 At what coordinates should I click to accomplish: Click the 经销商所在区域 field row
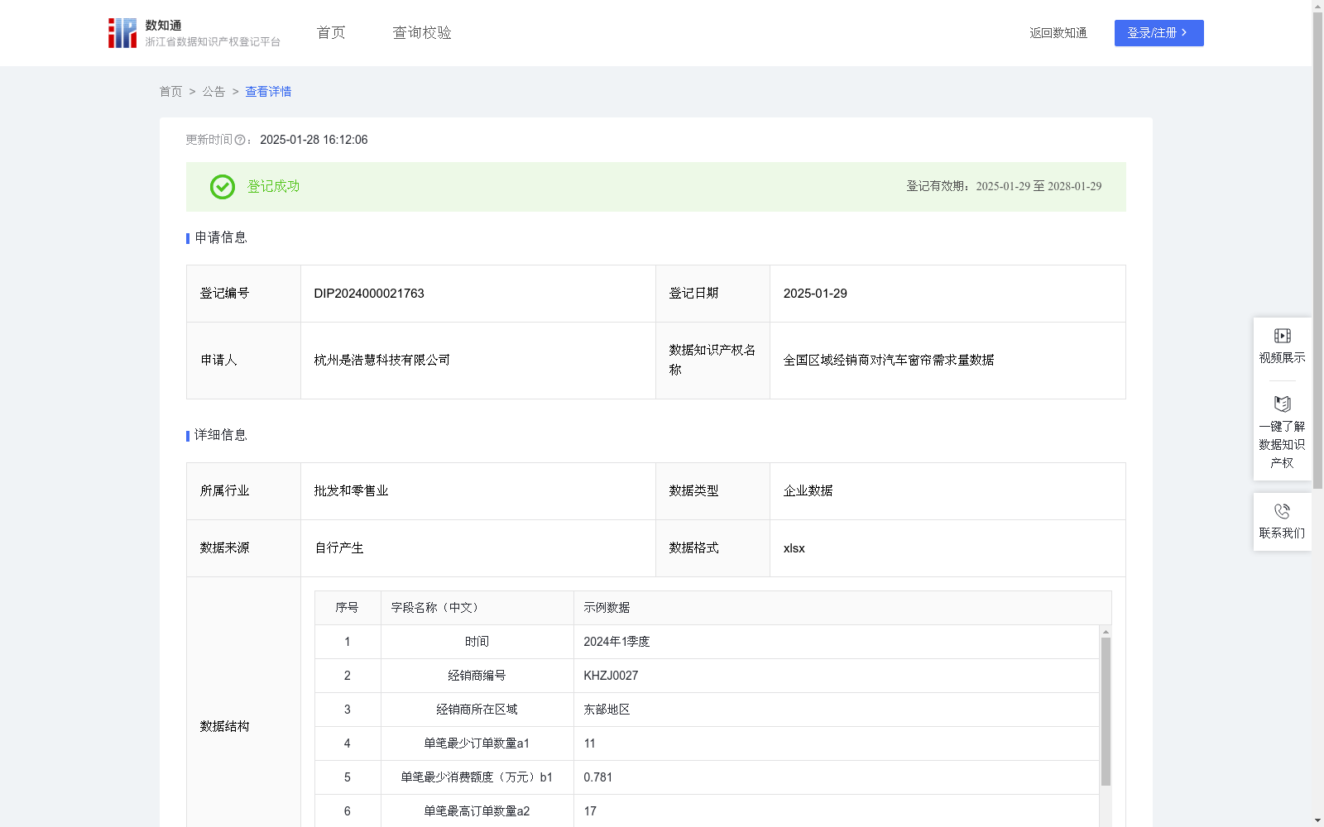coord(477,710)
